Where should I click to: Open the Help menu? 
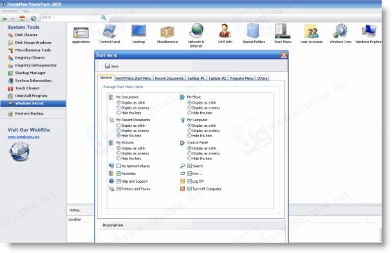(24, 11)
